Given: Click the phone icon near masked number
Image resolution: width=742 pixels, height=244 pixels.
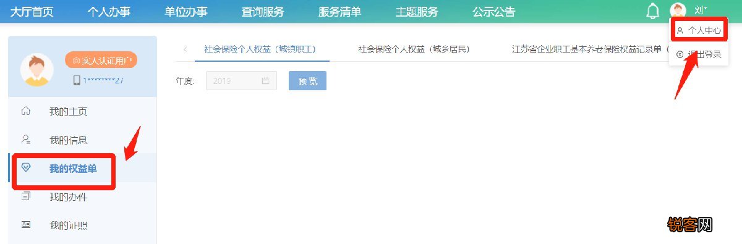Looking at the screenshot, I should 77,80.
